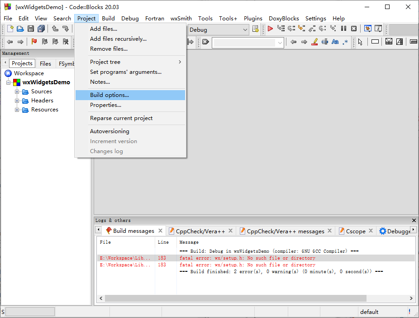Open the Debugging windows bug icon
This screenshot has width=419, height=318.
[368, 29]
